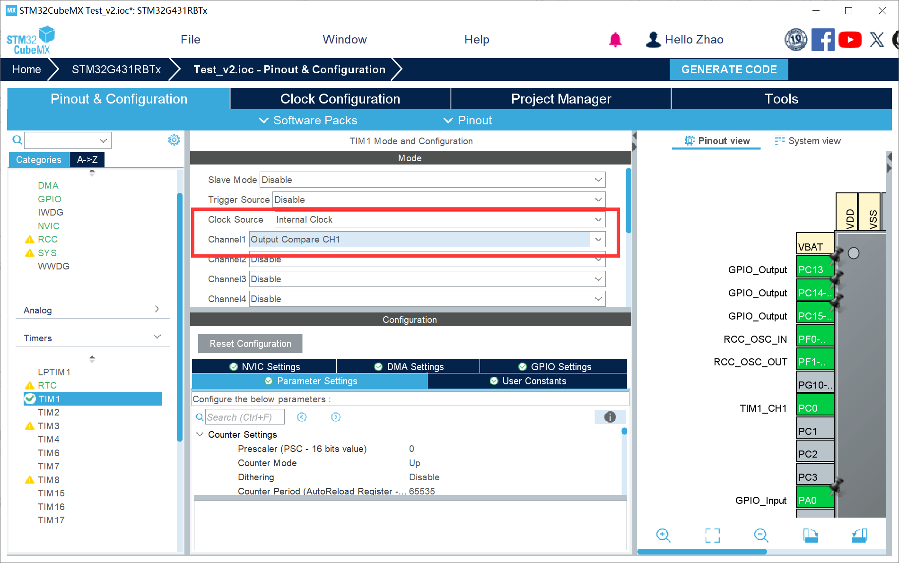Click the fit-to-screen frame icon

712,535
